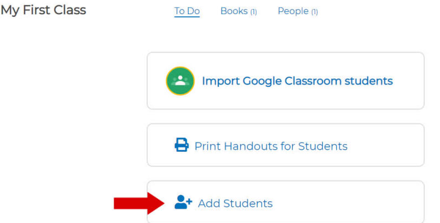Click the white people silhouette in Classroom logo
The width and height of the screenshot is (440, 223).
click(x=180, y=81)
